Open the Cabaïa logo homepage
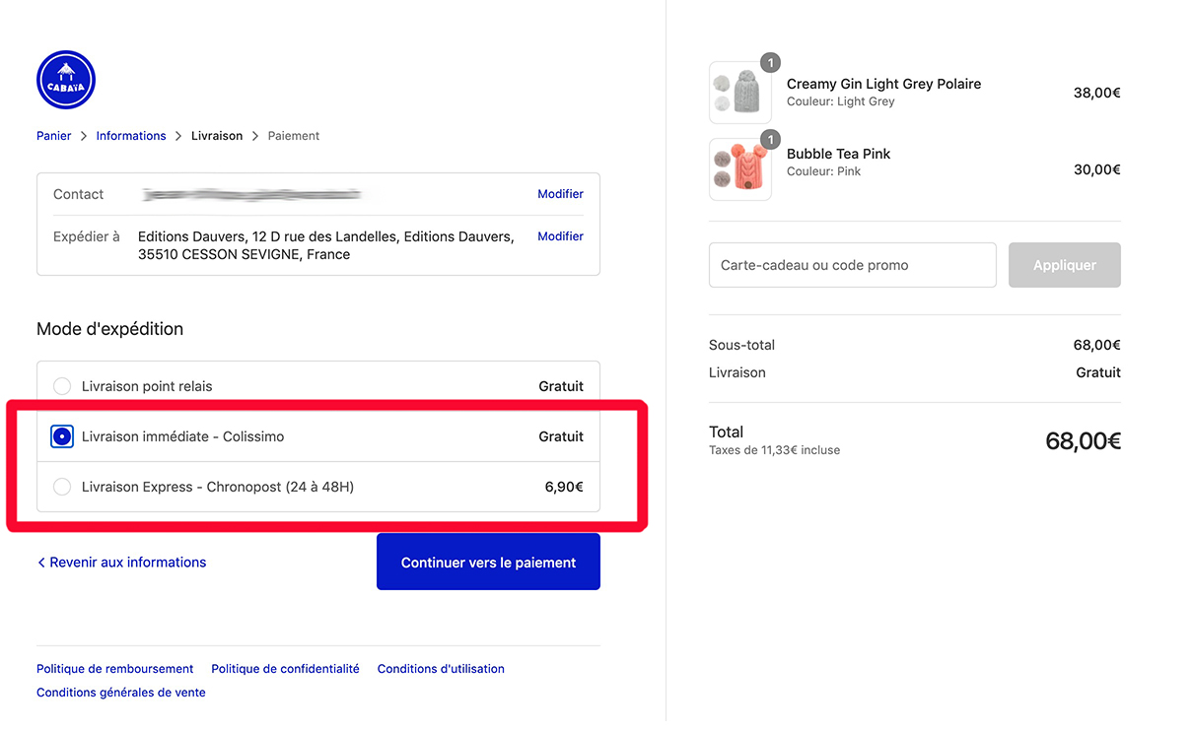This screenshot has height=731, width=1193. [x=66, y=80]
